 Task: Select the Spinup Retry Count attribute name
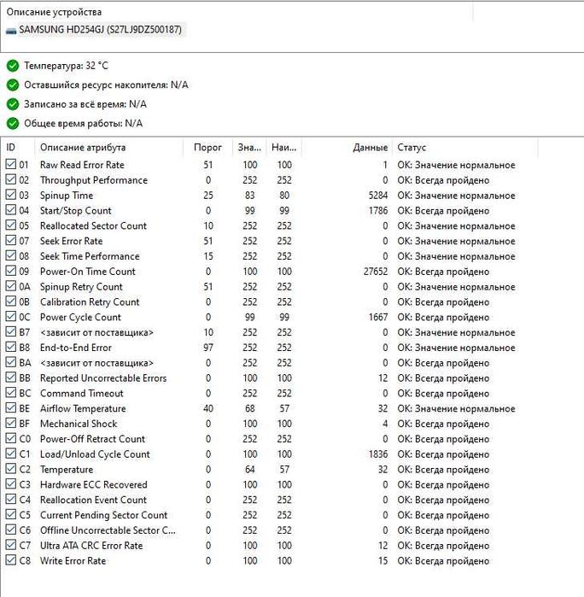81,287
